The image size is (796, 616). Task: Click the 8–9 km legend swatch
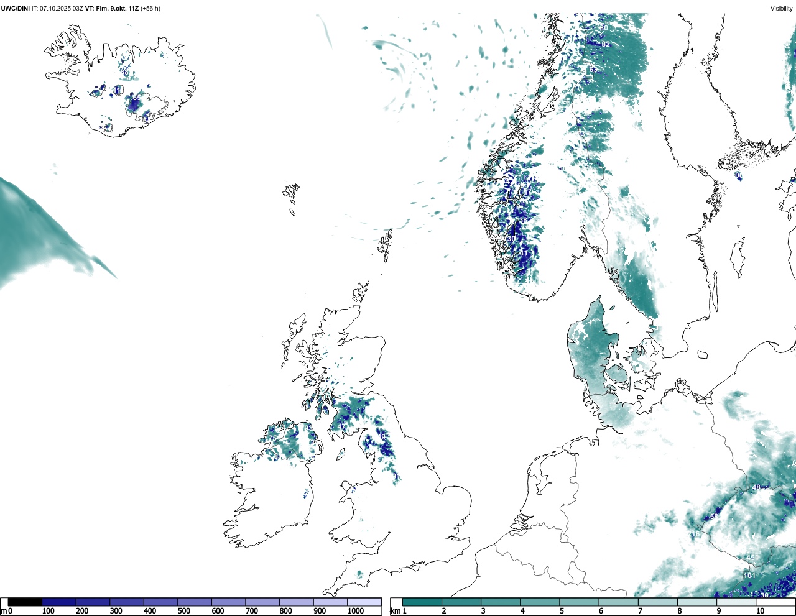pyautogui.click(x=696, y=602)
